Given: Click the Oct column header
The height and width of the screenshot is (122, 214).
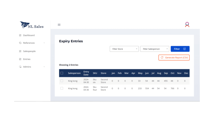Looking at the screenshot, I should tap(172, 73).
